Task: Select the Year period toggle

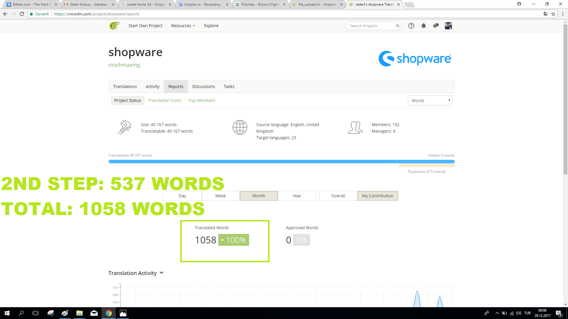Action: click(297, 196)
